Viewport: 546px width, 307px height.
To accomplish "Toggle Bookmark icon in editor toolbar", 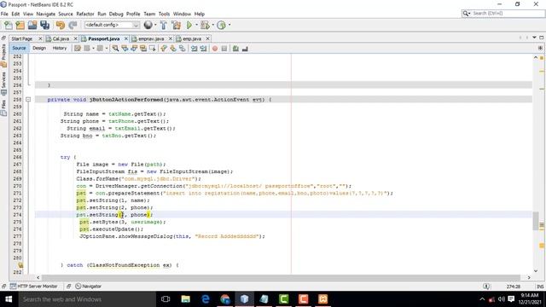I will coord(182,49).
